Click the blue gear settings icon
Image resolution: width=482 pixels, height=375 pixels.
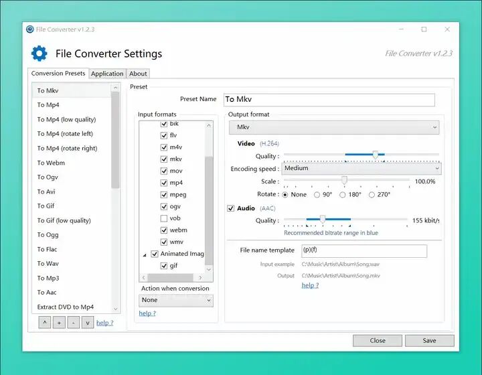tap(39, 54)
